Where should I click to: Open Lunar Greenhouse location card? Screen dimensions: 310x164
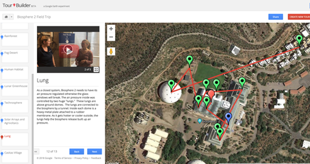pyautogui.click(x=15, y=90)
